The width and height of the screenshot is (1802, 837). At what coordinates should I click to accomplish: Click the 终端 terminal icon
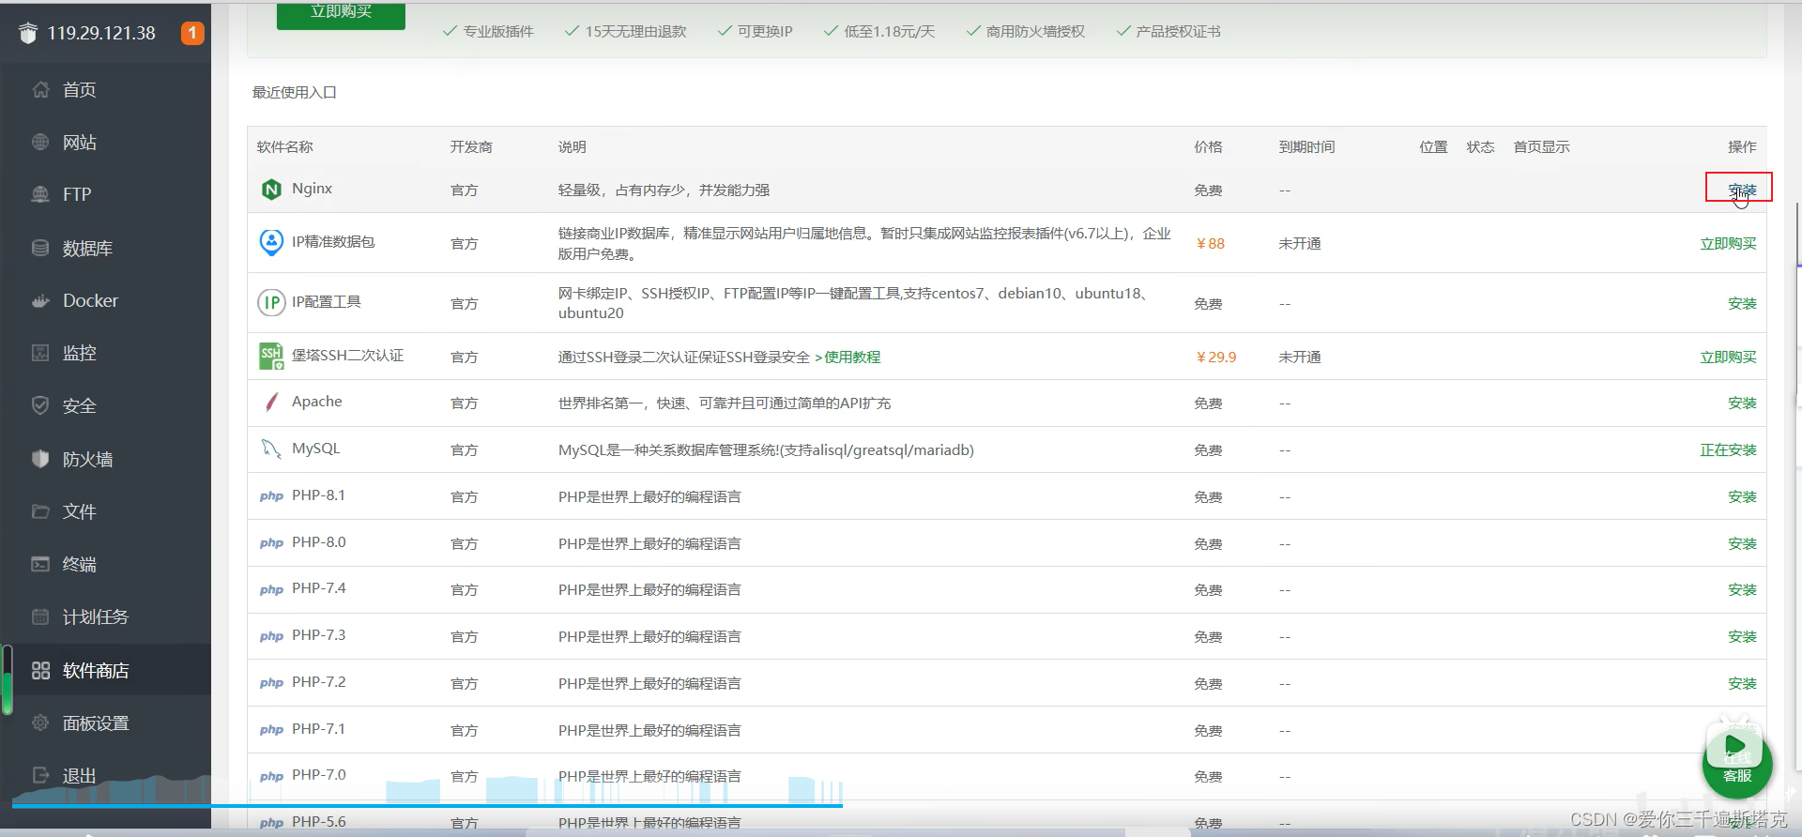pyautogui.click(x=40, y=564)
